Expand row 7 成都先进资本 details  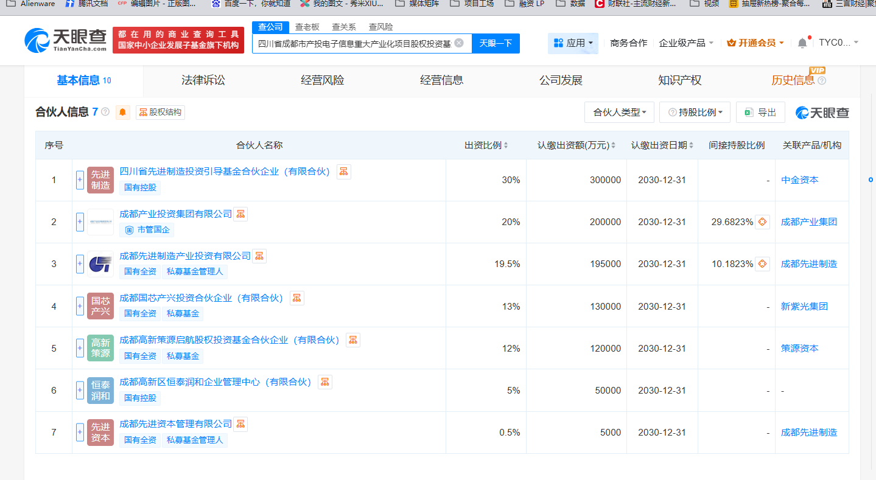click(x=80, y=433)
